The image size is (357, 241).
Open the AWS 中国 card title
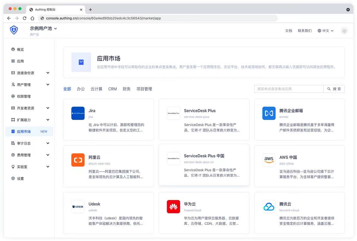pos(288,157)
